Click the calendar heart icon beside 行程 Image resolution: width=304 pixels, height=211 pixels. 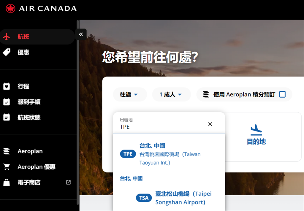click(7, 86)
